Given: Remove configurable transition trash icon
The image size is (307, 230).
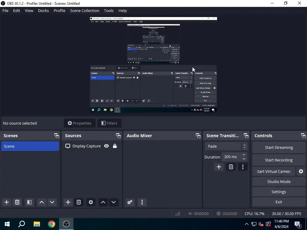Looking at the screenshot, I should [231, 167].
